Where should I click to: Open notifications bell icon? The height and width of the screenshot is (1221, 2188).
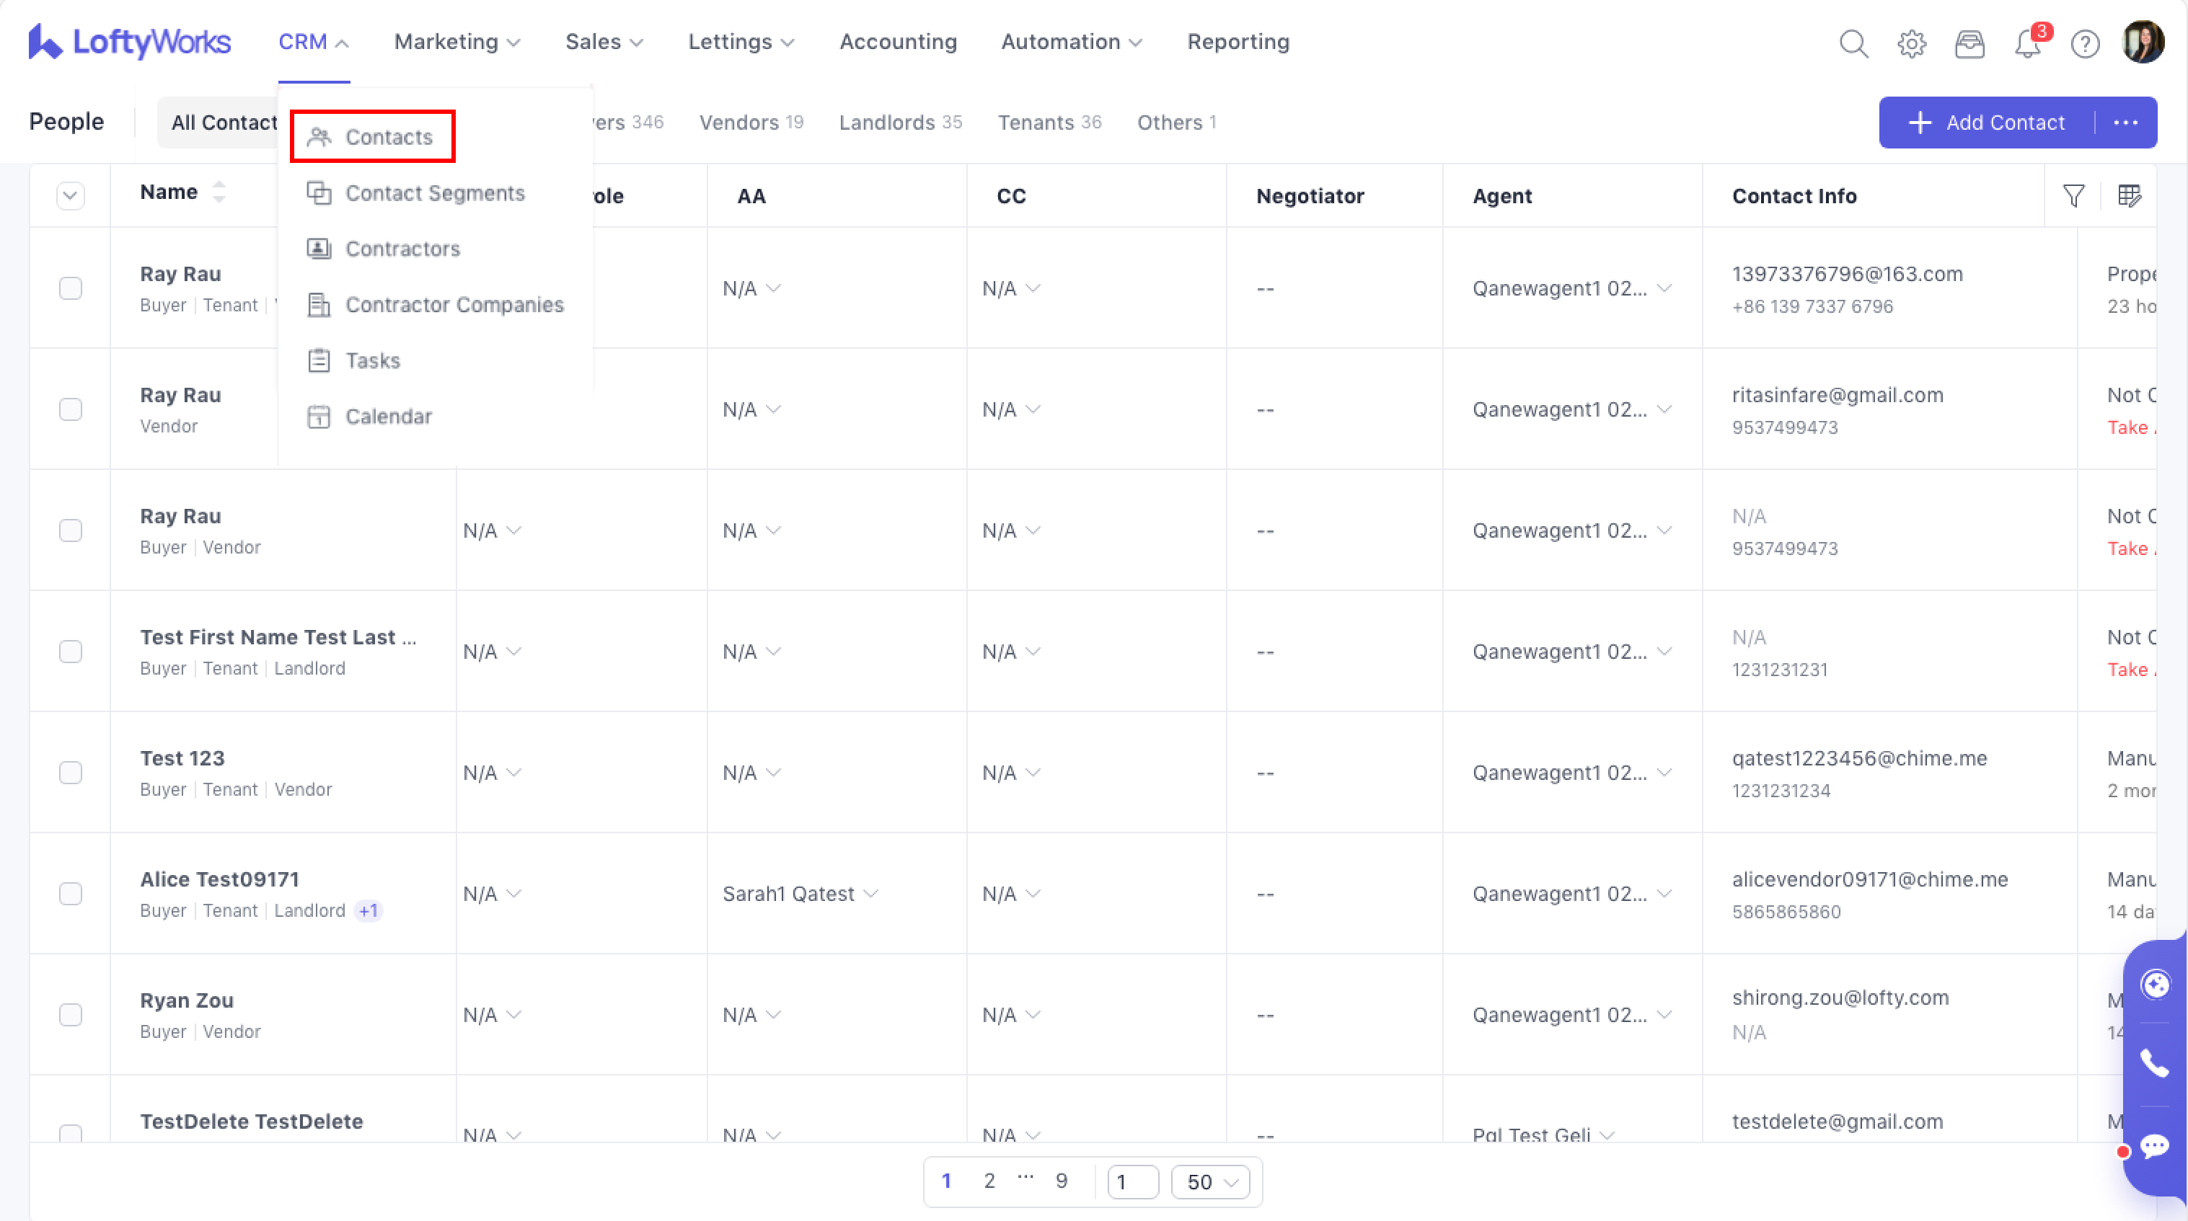tap(2027, 43)
